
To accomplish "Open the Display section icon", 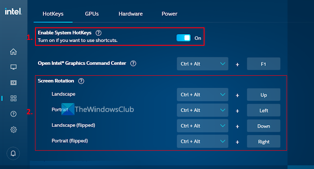I will (x=13, y=67).
